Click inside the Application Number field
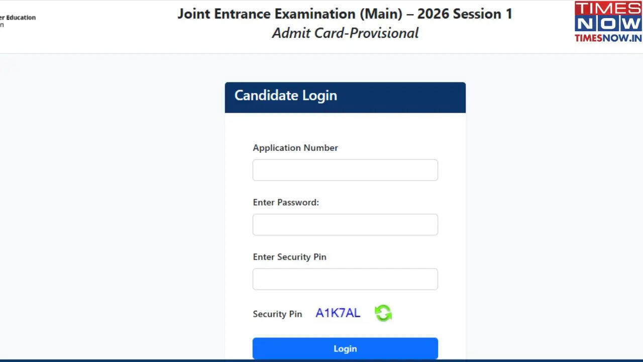The image size is (643, 362). point(345,170)
